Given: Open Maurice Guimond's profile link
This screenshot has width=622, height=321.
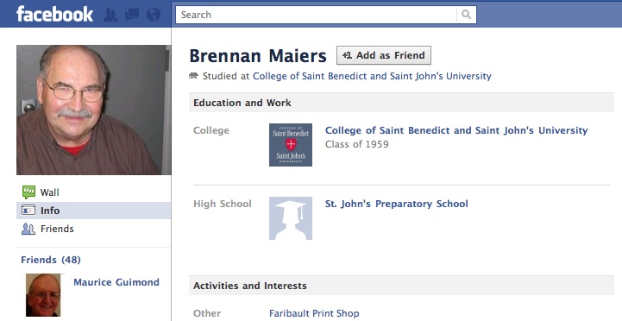Looking at the screenshot, I should (116, 282).
